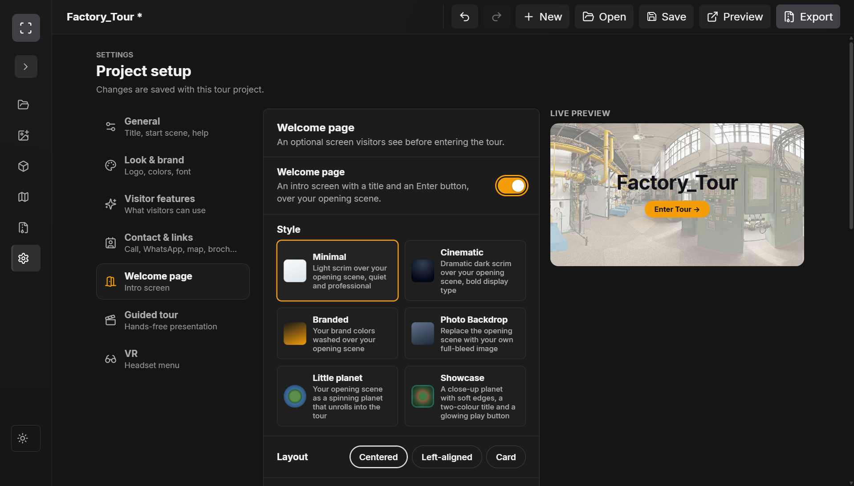Select the Minimal welcome style
This screenshot has height=486, width=854.
[338, 271]
